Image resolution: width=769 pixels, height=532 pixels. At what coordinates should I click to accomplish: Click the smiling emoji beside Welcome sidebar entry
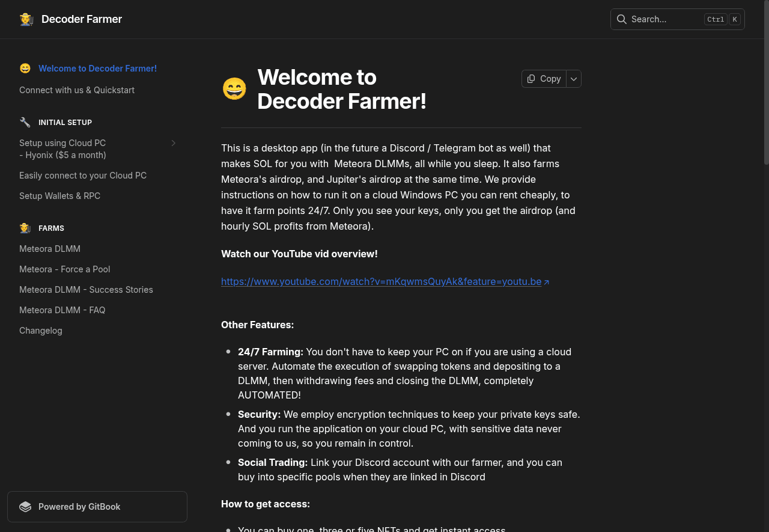[x=25, y=68]
